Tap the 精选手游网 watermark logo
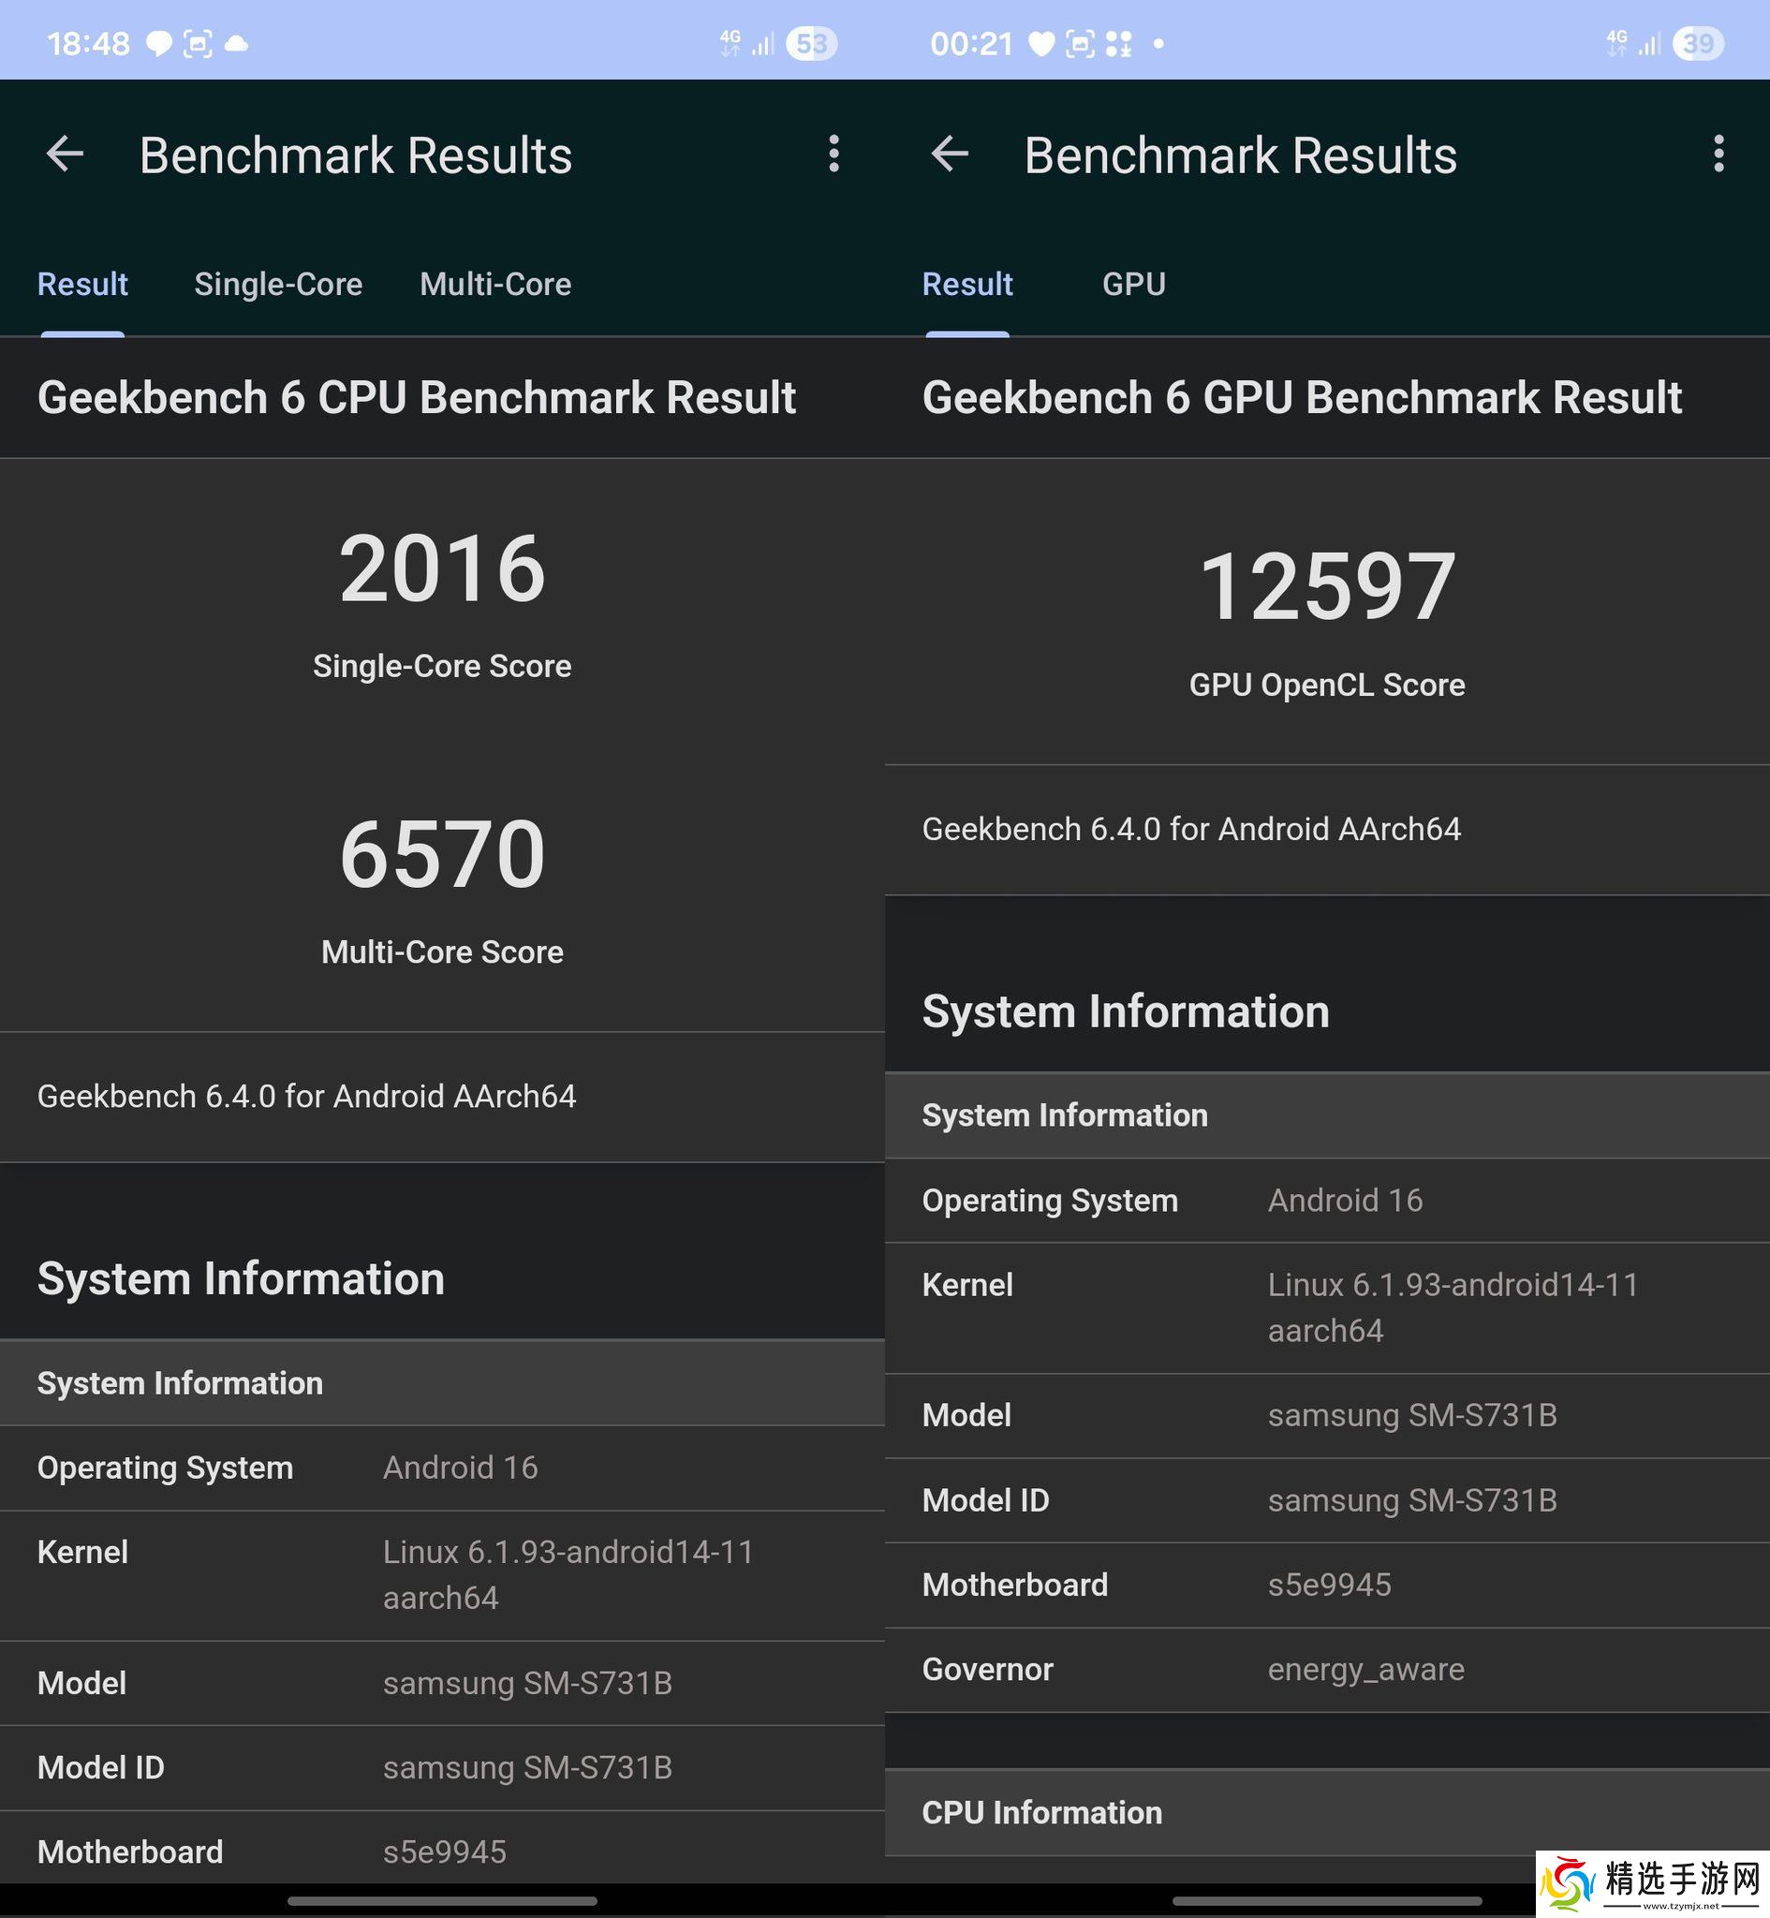Screen dimensions: 1770x1918 click(1652, 1882)
